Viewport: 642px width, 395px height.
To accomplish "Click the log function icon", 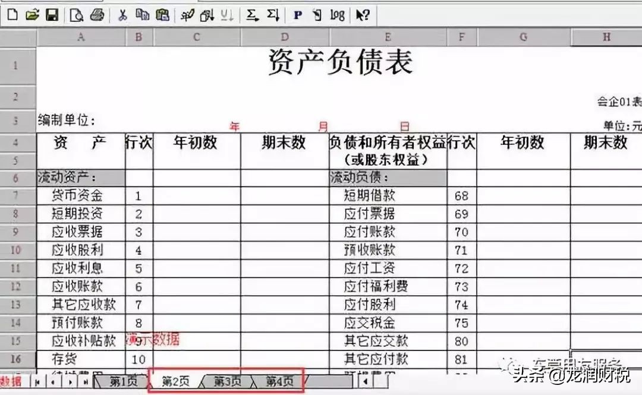I will (336, 15).
